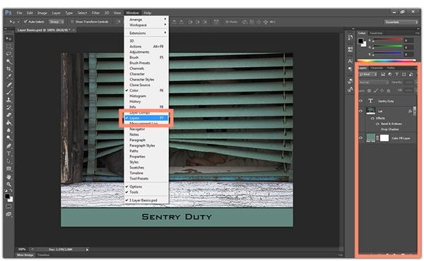Open the File menu

(20, 13)
